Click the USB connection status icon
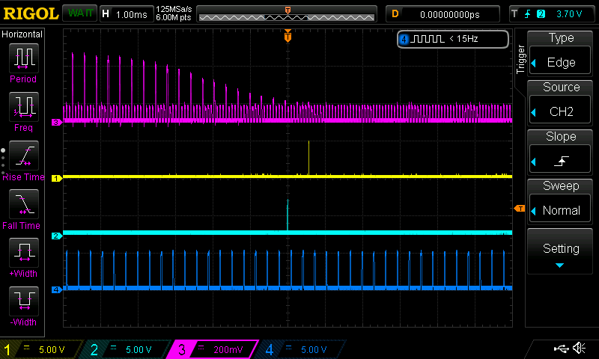 [559, 349]
